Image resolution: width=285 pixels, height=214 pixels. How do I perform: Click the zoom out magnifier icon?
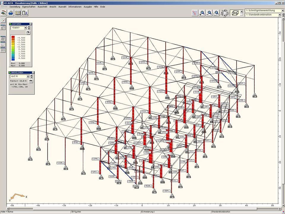tap(209, 13)
